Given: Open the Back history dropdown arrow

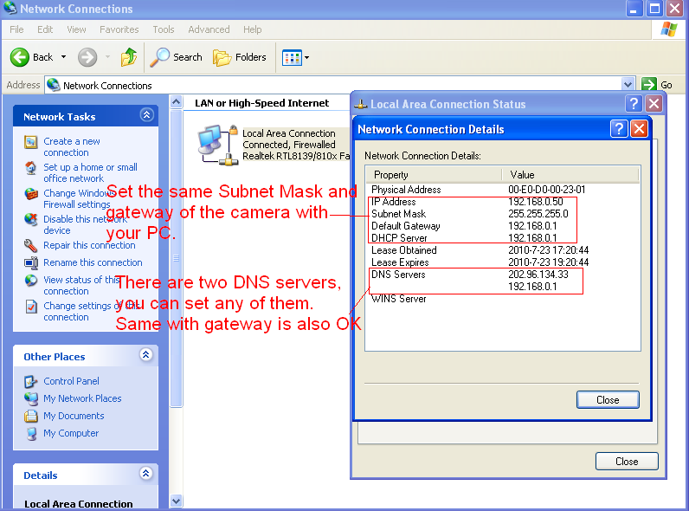Looking at the screenshot, I should pos(63,57).
